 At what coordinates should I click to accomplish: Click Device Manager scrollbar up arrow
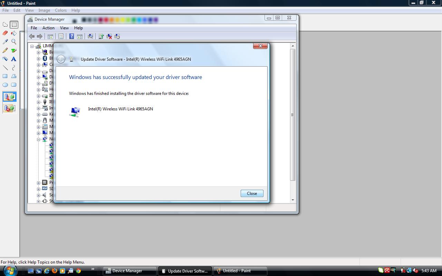pos(293,46)
